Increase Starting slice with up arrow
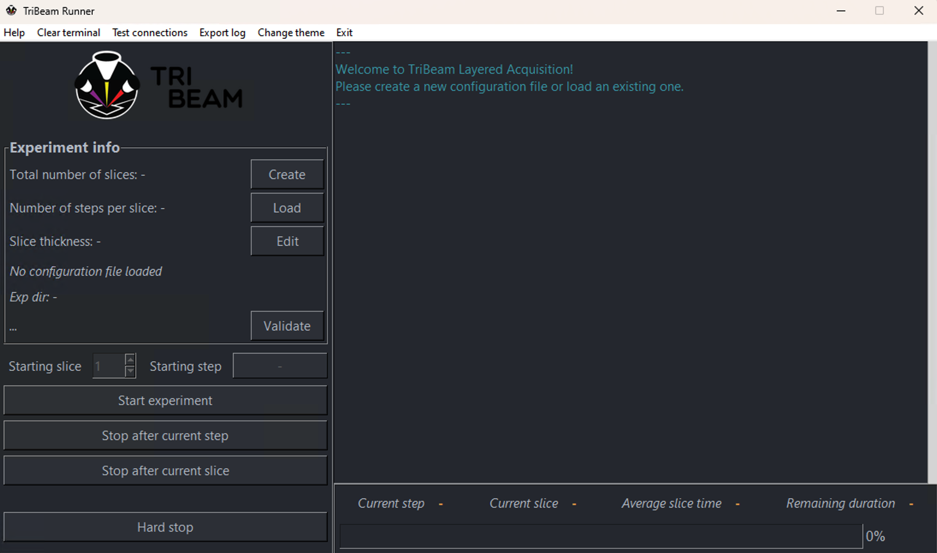The image size is (937, 553). coord(130,359)
